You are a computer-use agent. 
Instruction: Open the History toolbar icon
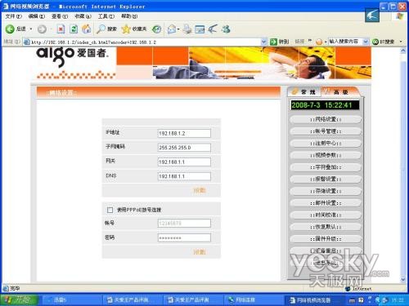pyautogui.click(x=156, y=29)
